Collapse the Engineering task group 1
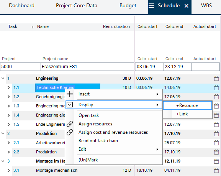The image size is (221, 176). coord(3,78)
